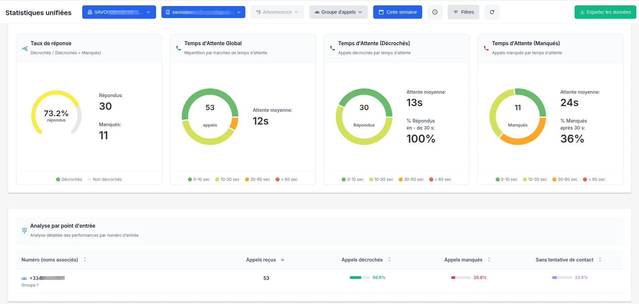Click the red phone icon for Manqués
This screenshot has width=639, height=304.
486,48
